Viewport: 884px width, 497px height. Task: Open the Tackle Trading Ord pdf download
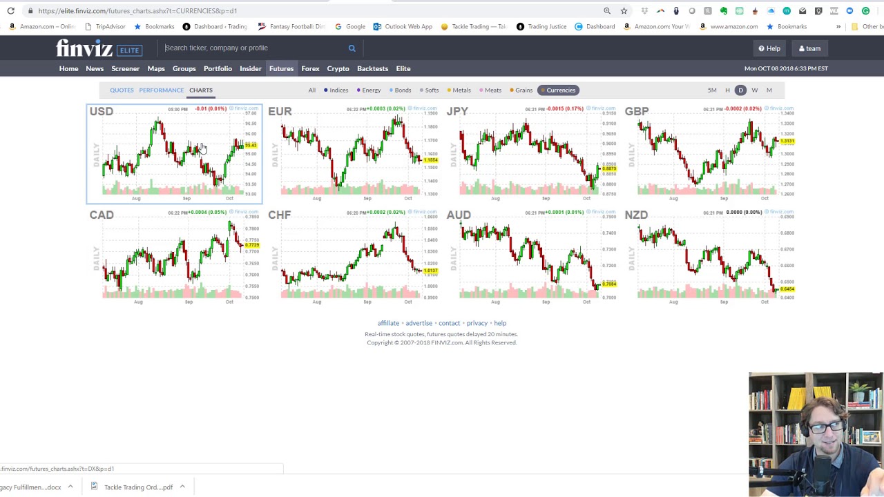[132, 487]
